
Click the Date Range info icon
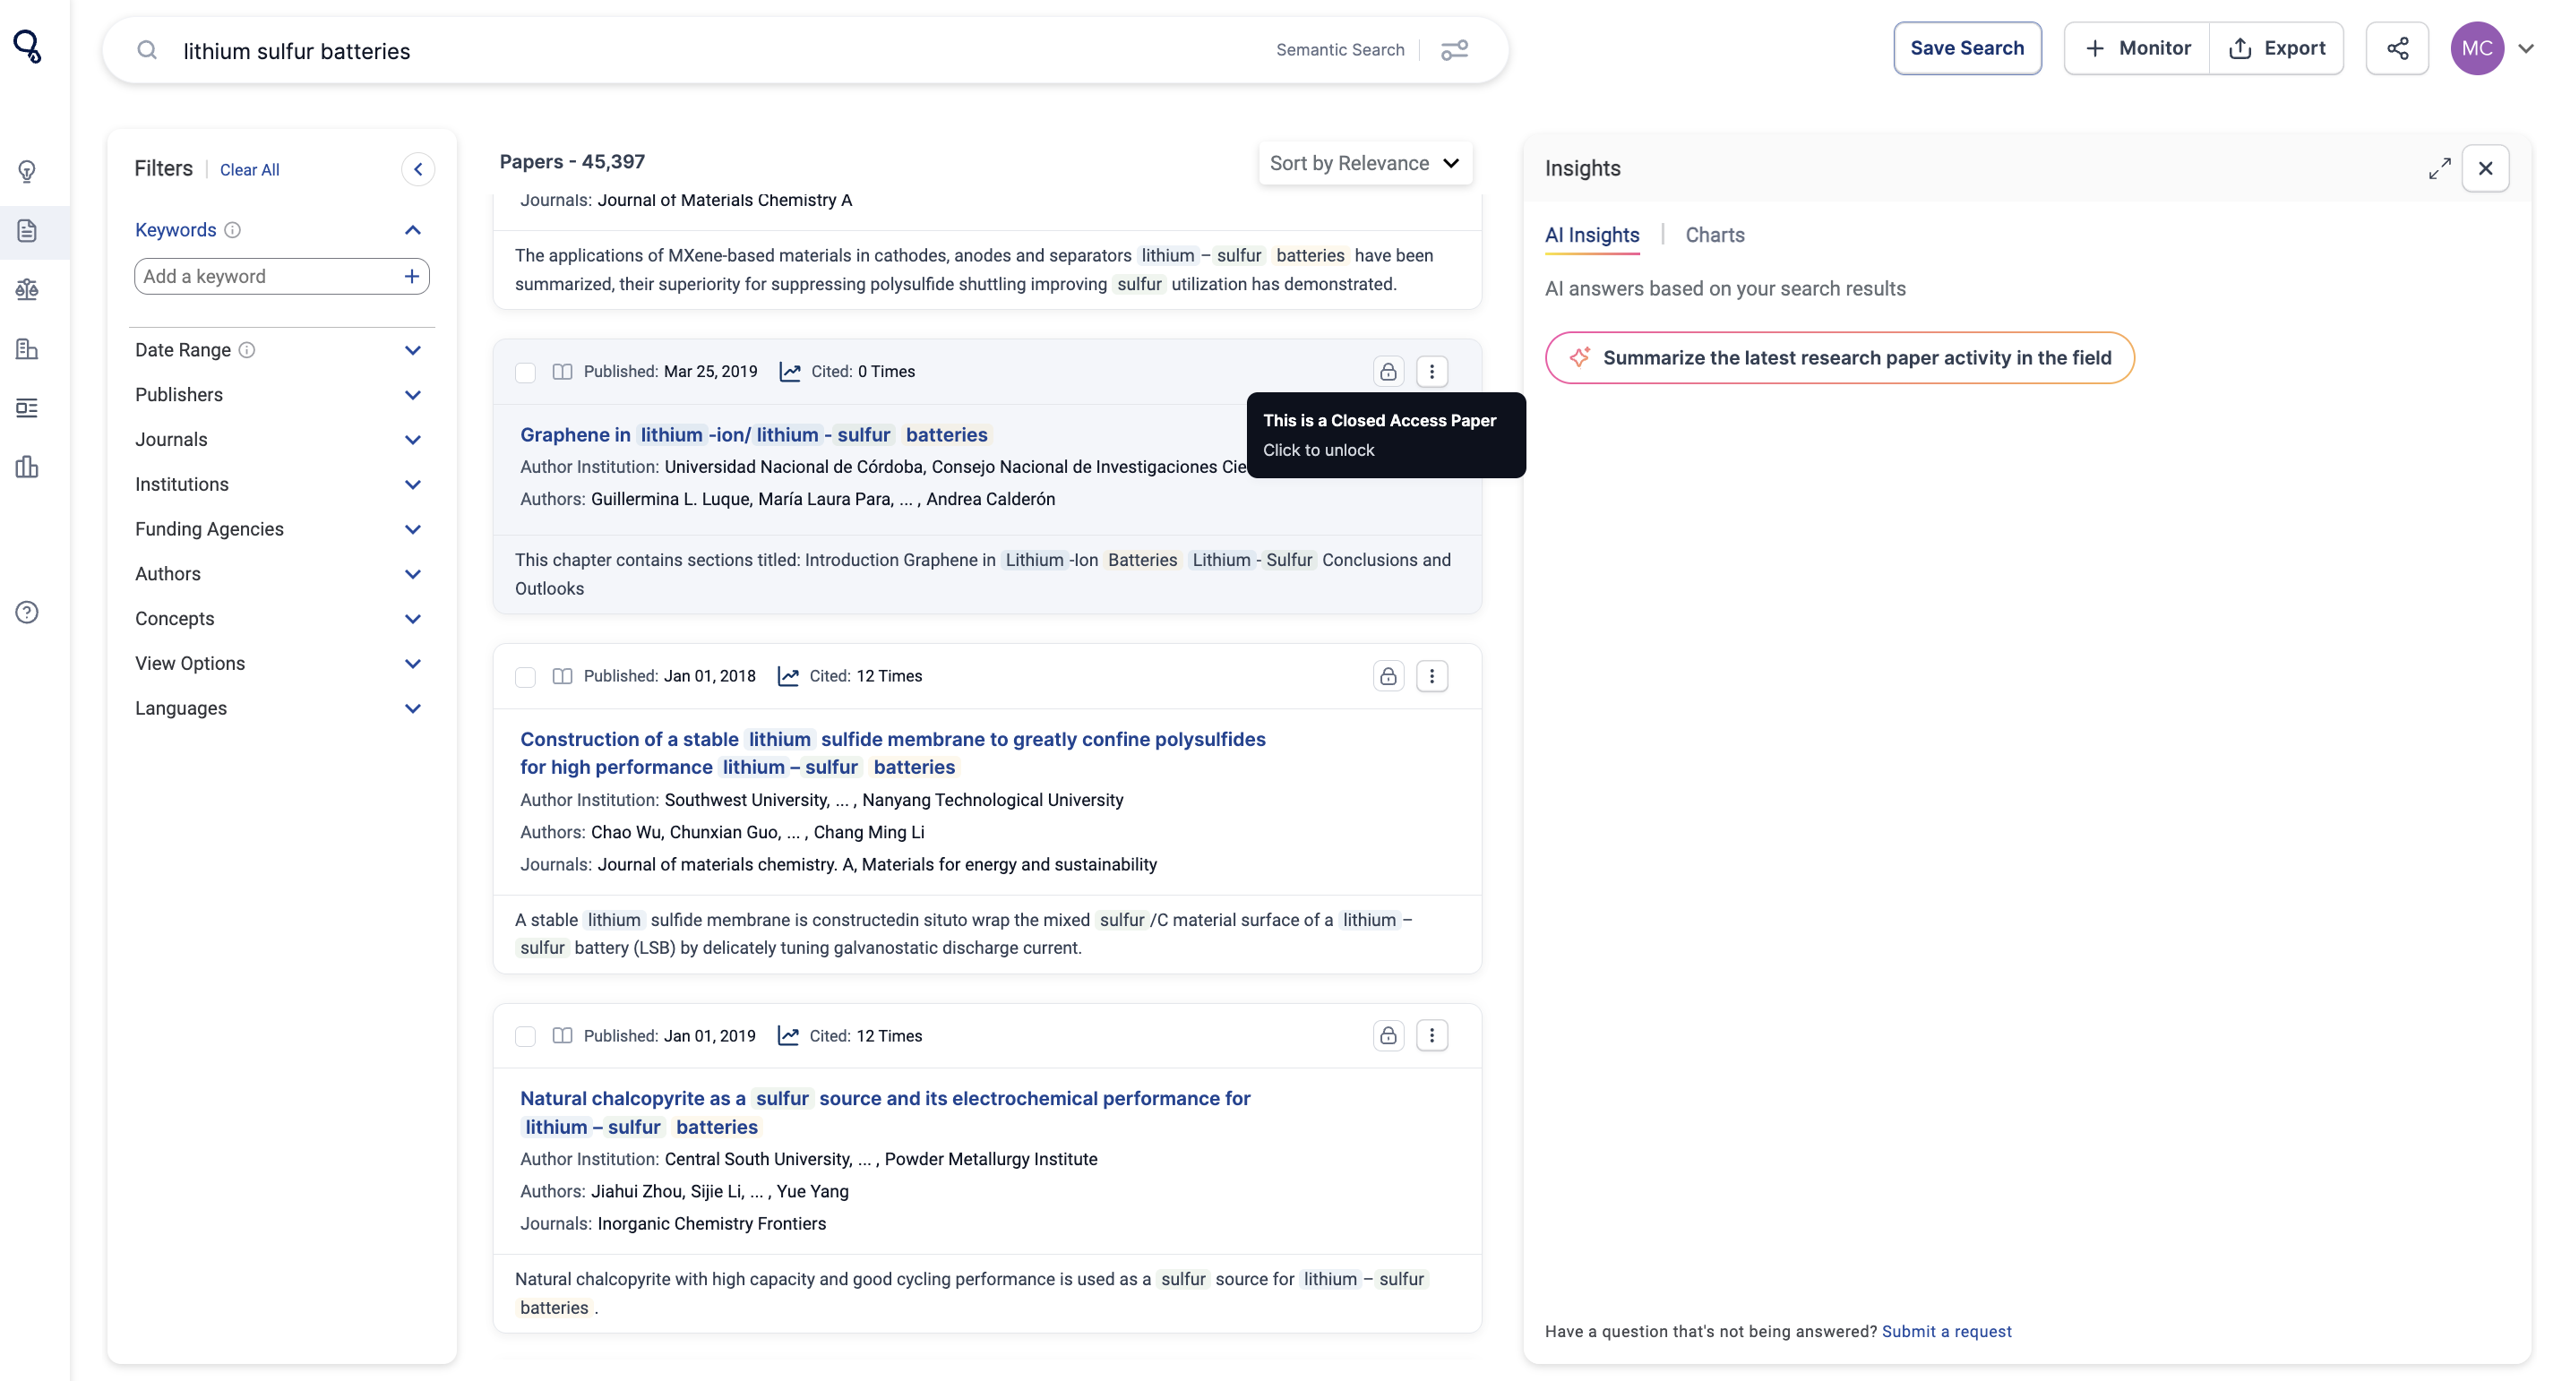[x=247, y=350]
